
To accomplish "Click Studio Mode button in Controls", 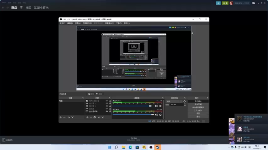I will point(198,110).
